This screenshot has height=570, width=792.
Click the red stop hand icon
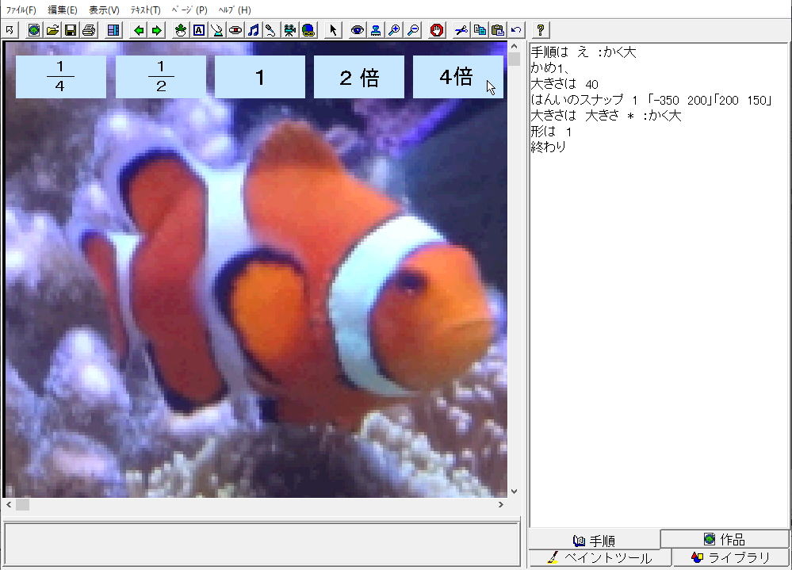tap(437, 30)
